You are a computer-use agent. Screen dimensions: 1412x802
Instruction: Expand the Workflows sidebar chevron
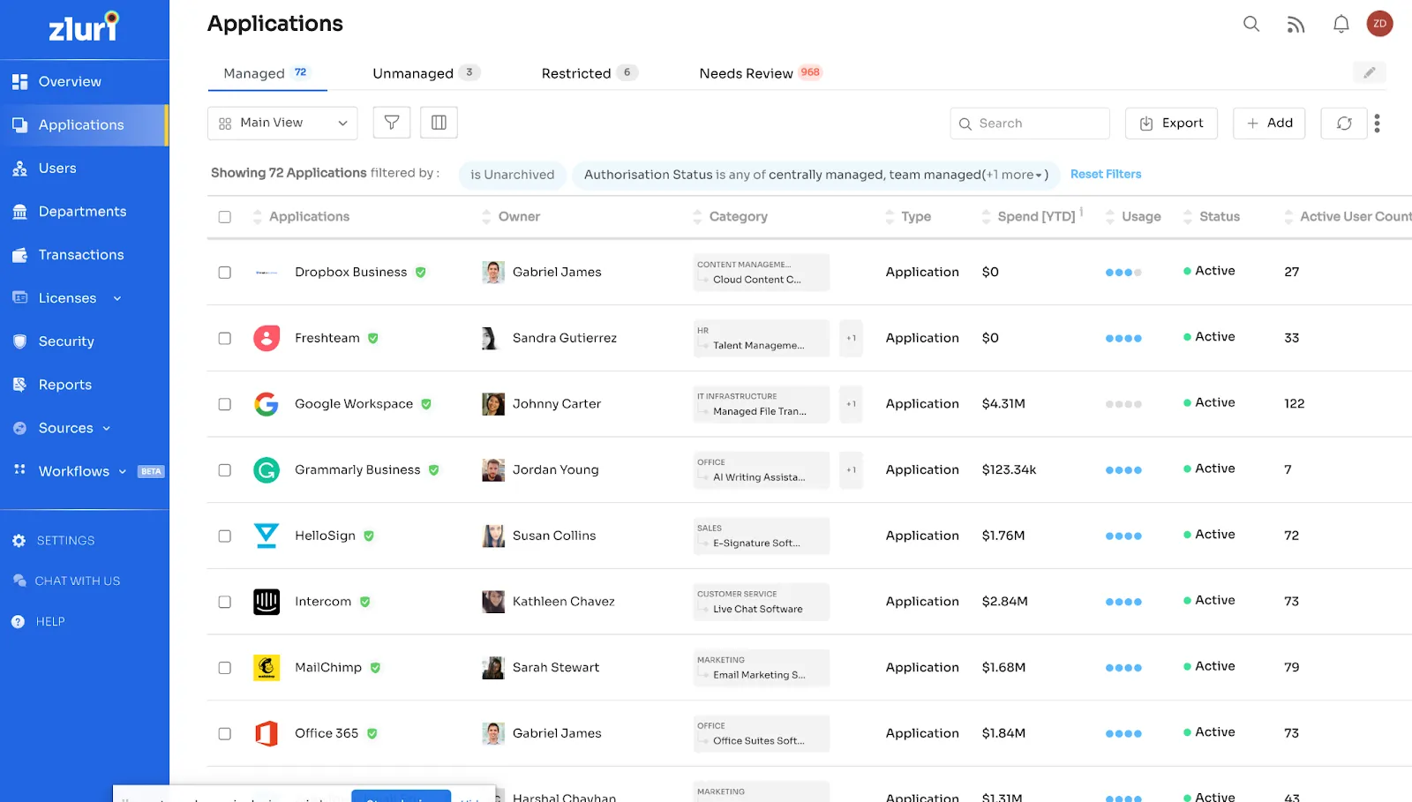pos(123,472)
